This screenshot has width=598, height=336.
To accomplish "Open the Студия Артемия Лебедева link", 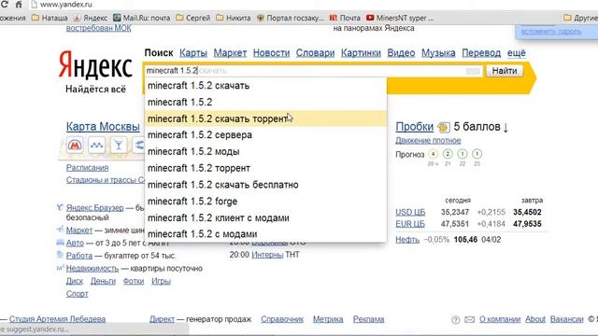I will 58,319.
